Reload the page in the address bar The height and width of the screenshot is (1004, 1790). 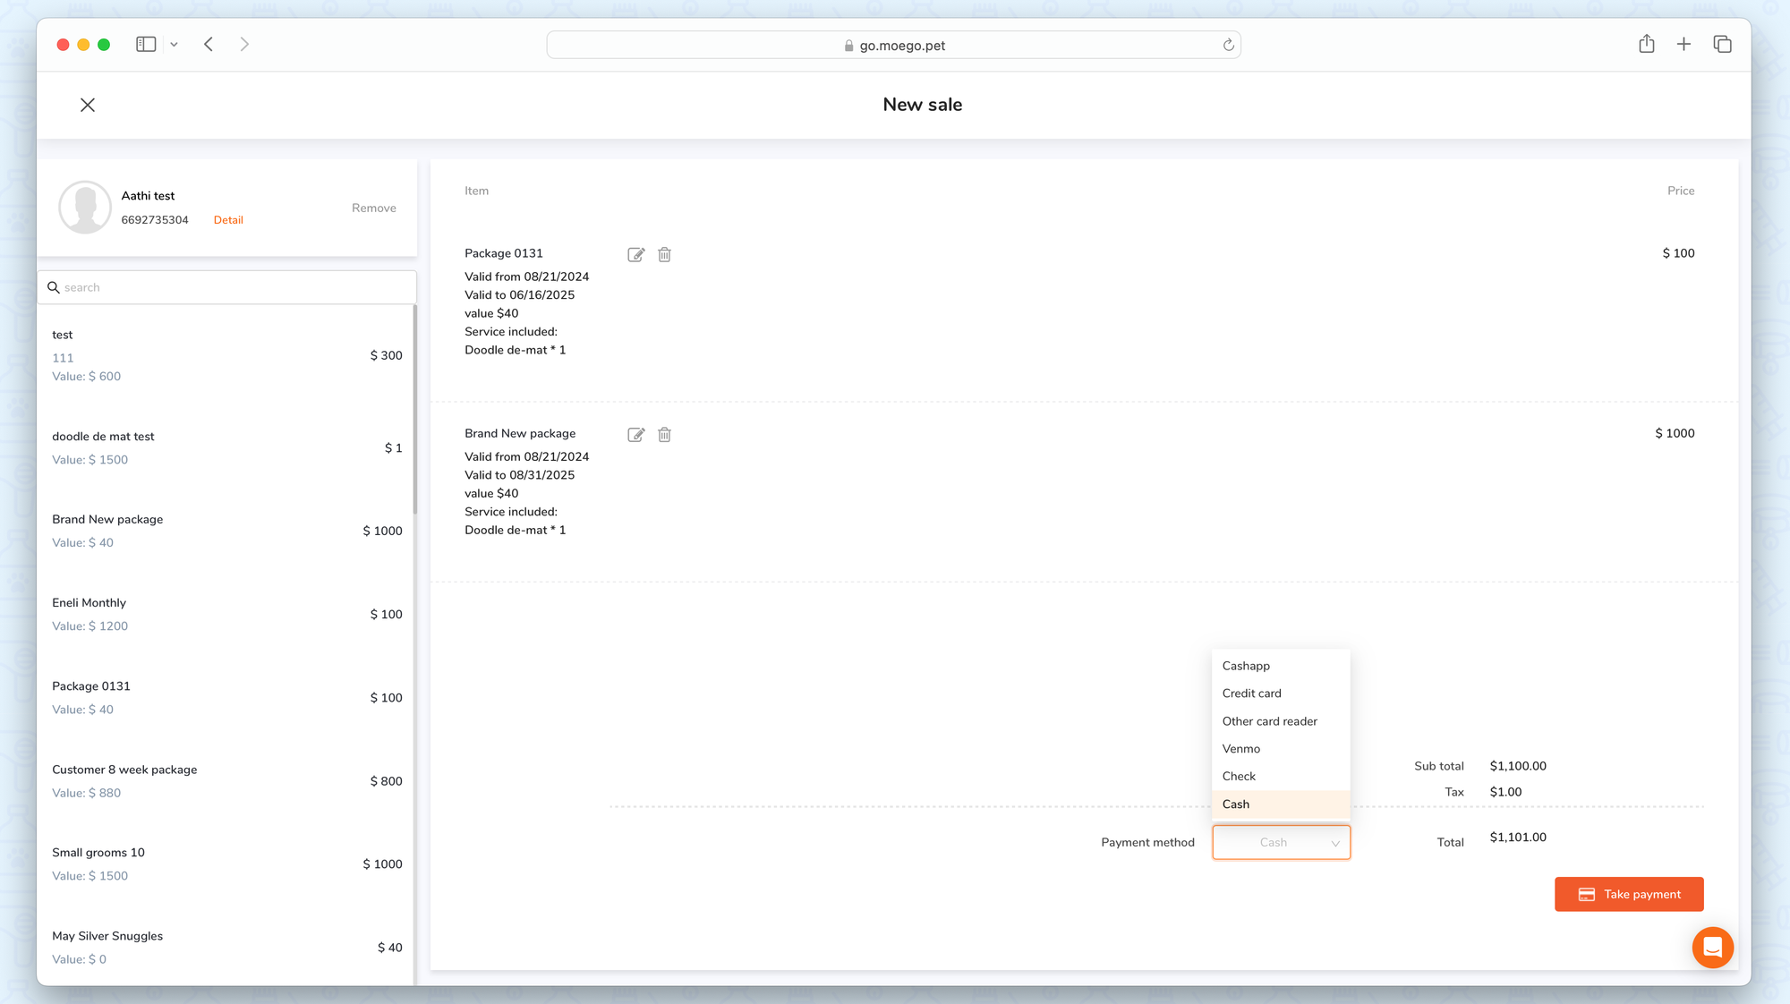point(1228,46)
